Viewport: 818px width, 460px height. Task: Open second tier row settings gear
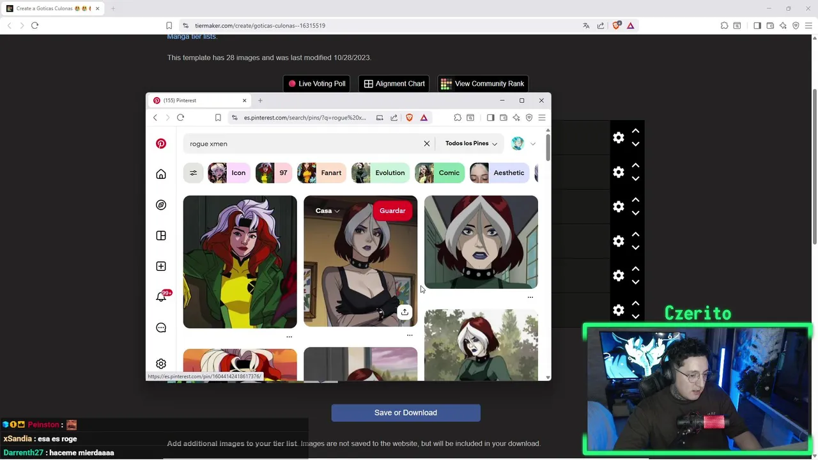click(619, 172)
